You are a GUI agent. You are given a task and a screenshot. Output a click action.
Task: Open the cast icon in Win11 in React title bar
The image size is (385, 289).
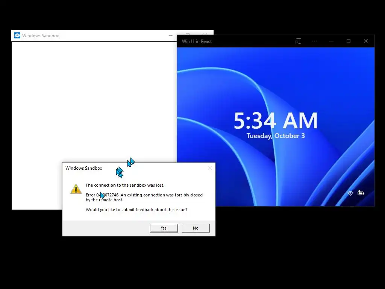[298, 41]
